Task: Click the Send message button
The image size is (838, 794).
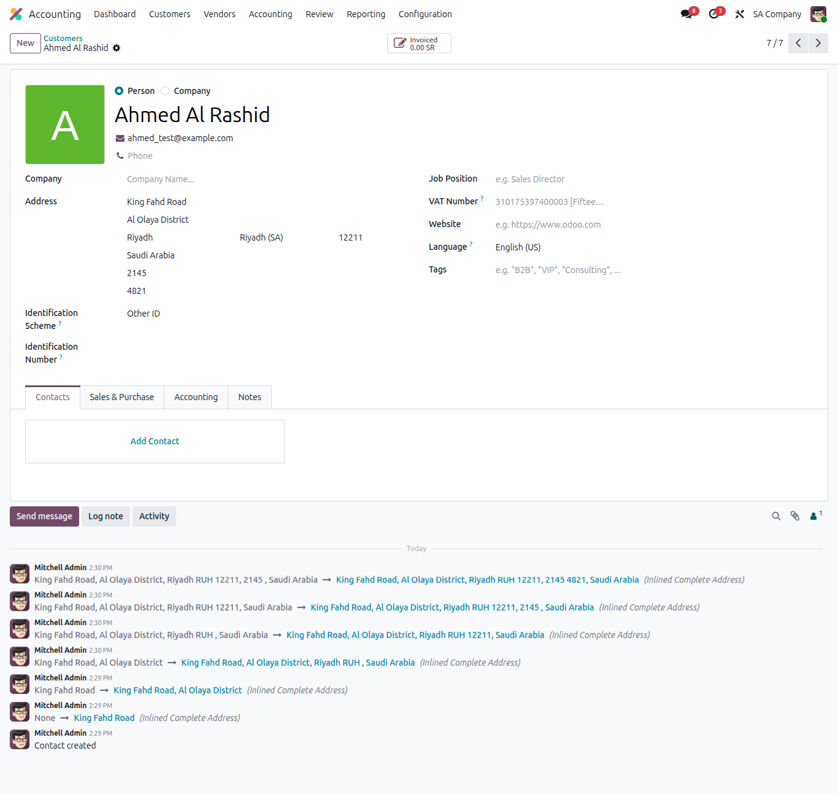Action: tap(44, 516)
